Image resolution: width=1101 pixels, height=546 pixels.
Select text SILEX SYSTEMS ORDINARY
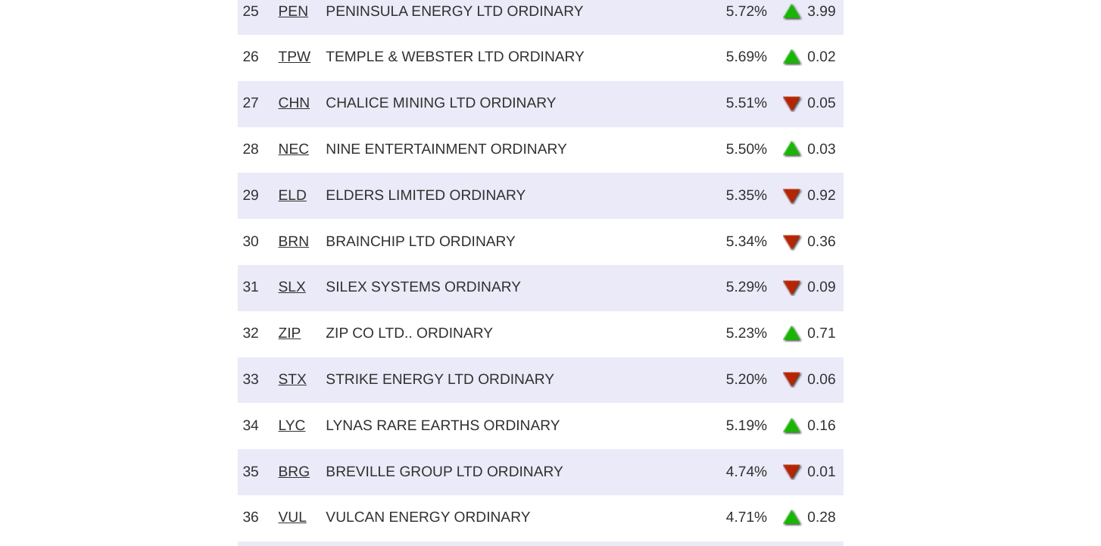pyautogui.click(x=423, y=287)
